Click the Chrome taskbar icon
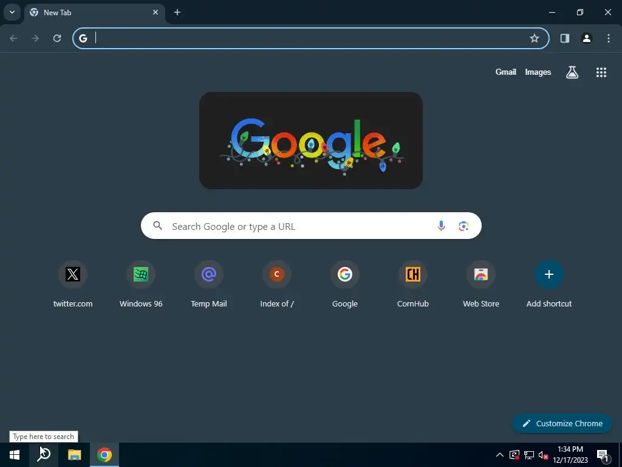 click(104, 455)
